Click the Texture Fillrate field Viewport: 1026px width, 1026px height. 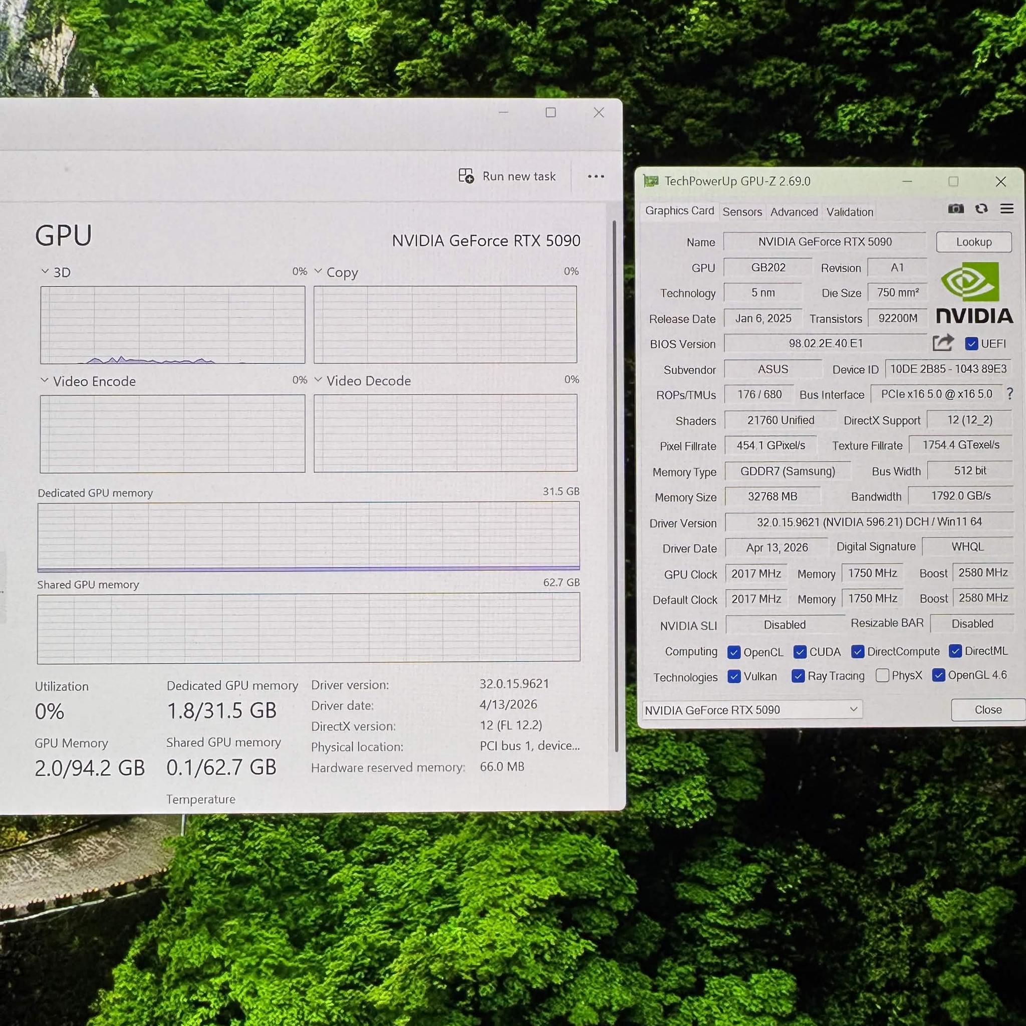click(961, 444)
